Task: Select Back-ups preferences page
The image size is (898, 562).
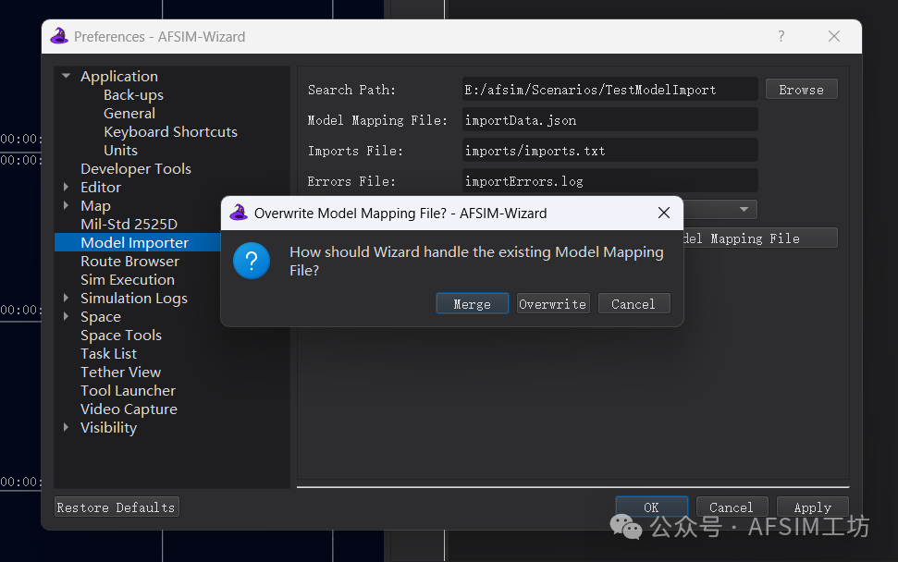Action: tap(133, 94)
